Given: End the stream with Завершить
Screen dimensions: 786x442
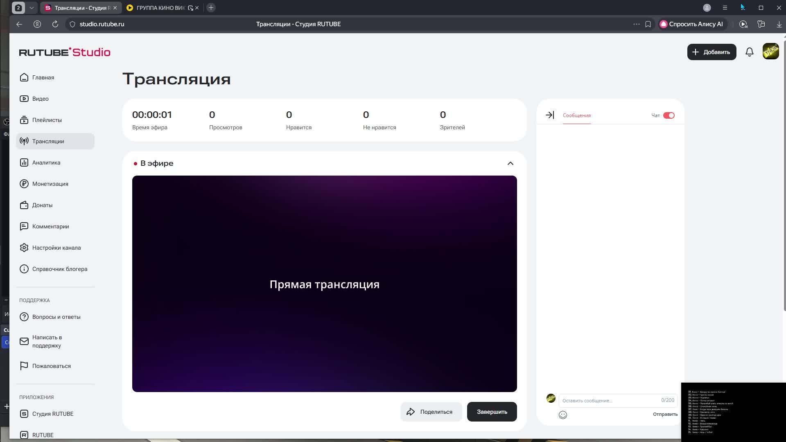Looking at the screenshot, I should tap(492, 412).
